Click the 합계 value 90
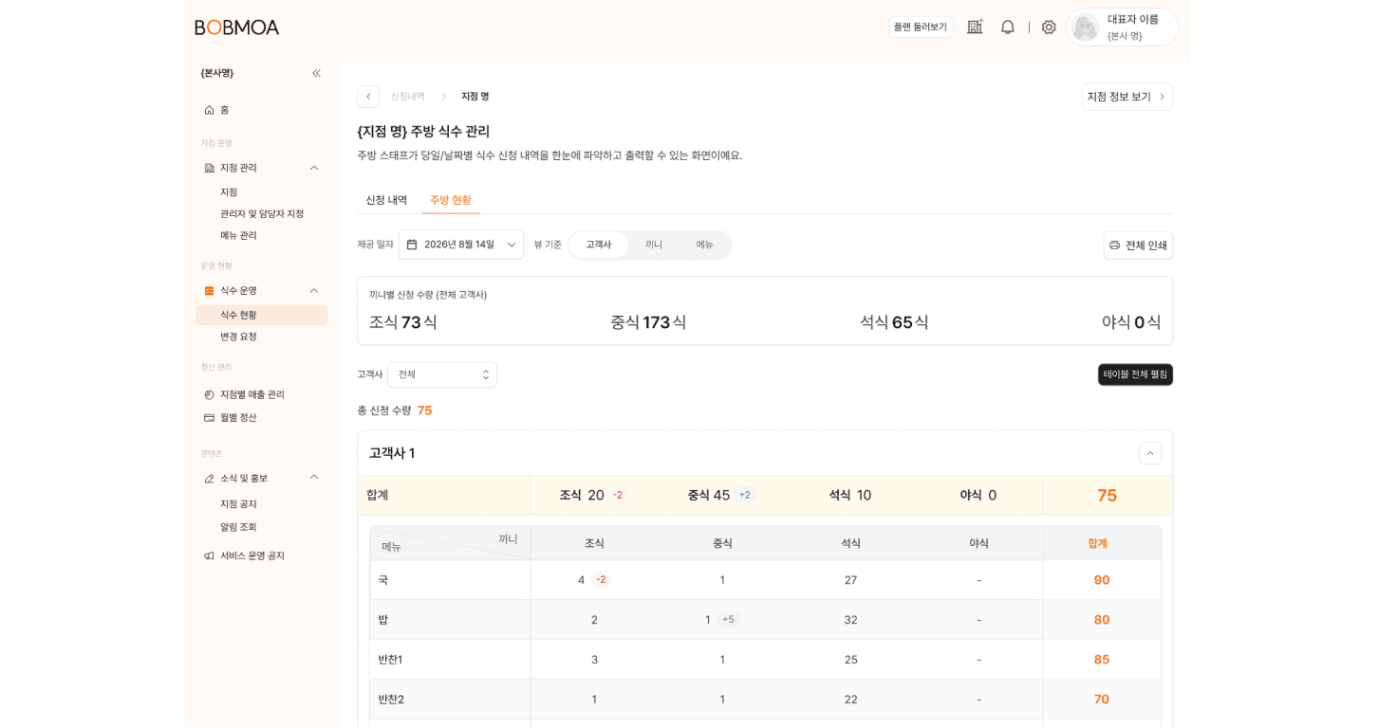 tap(1102, 580)
